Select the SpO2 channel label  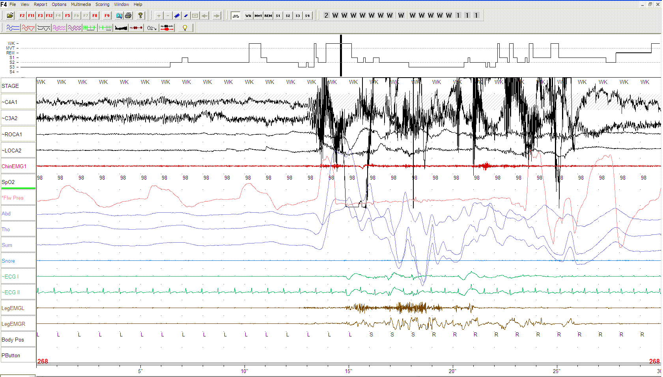[18, 182]
